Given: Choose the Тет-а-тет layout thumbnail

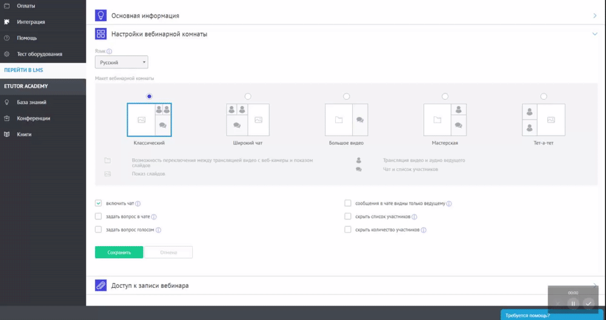Looking at the screenshot, I should pos(544,119).
